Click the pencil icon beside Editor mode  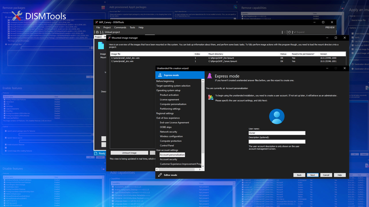(160, 175)
